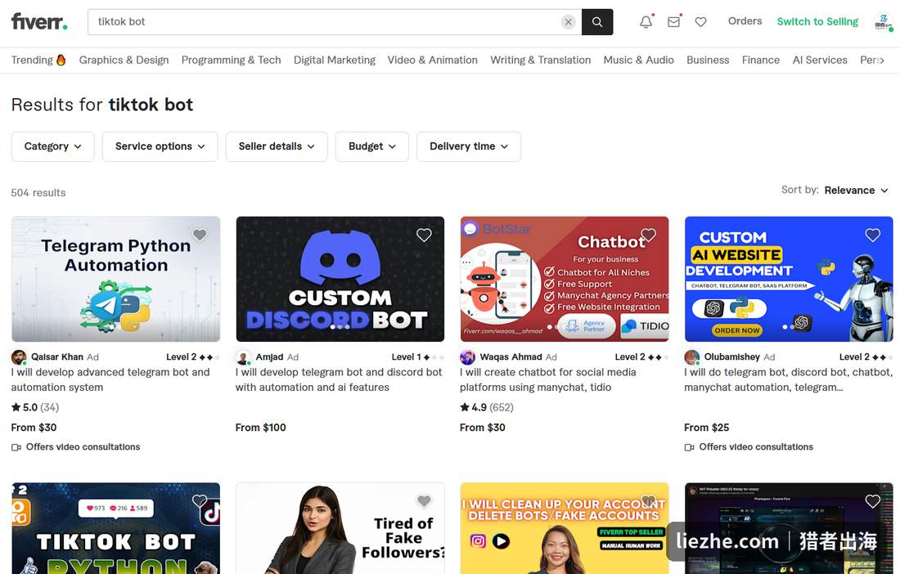Open Custom Discord Bot thumbnail
The image size is (900, 574).
click(x=340, y=279)
